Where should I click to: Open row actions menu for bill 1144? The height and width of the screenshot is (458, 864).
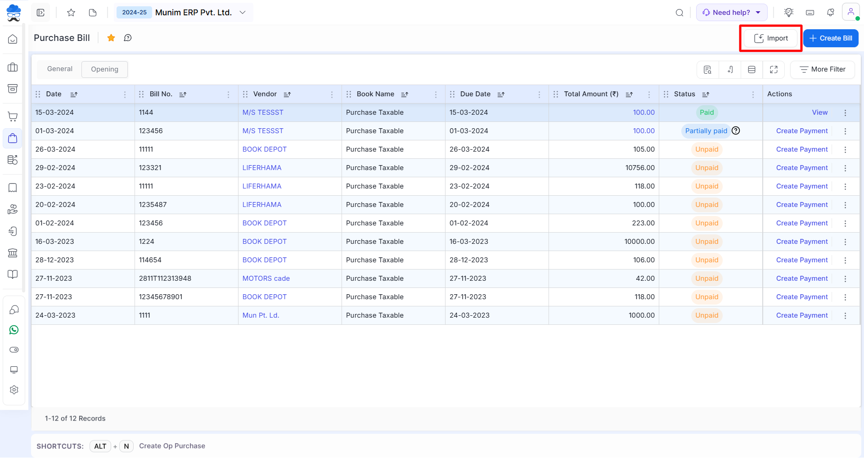845,112
